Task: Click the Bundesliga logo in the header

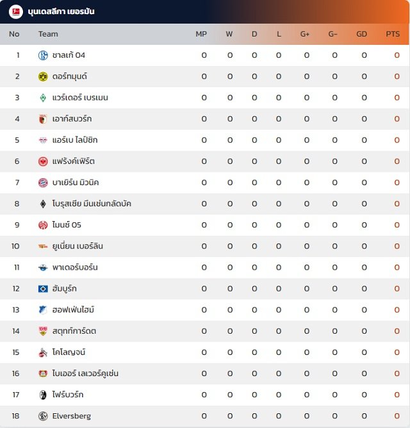Action: click(16, 12)
